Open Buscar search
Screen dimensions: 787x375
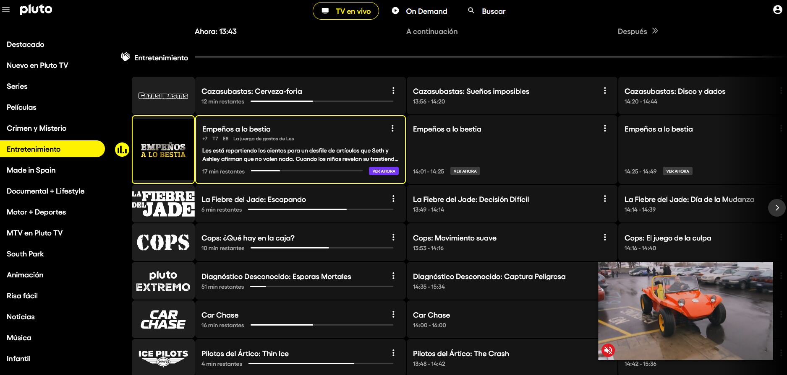pos(486,11)
